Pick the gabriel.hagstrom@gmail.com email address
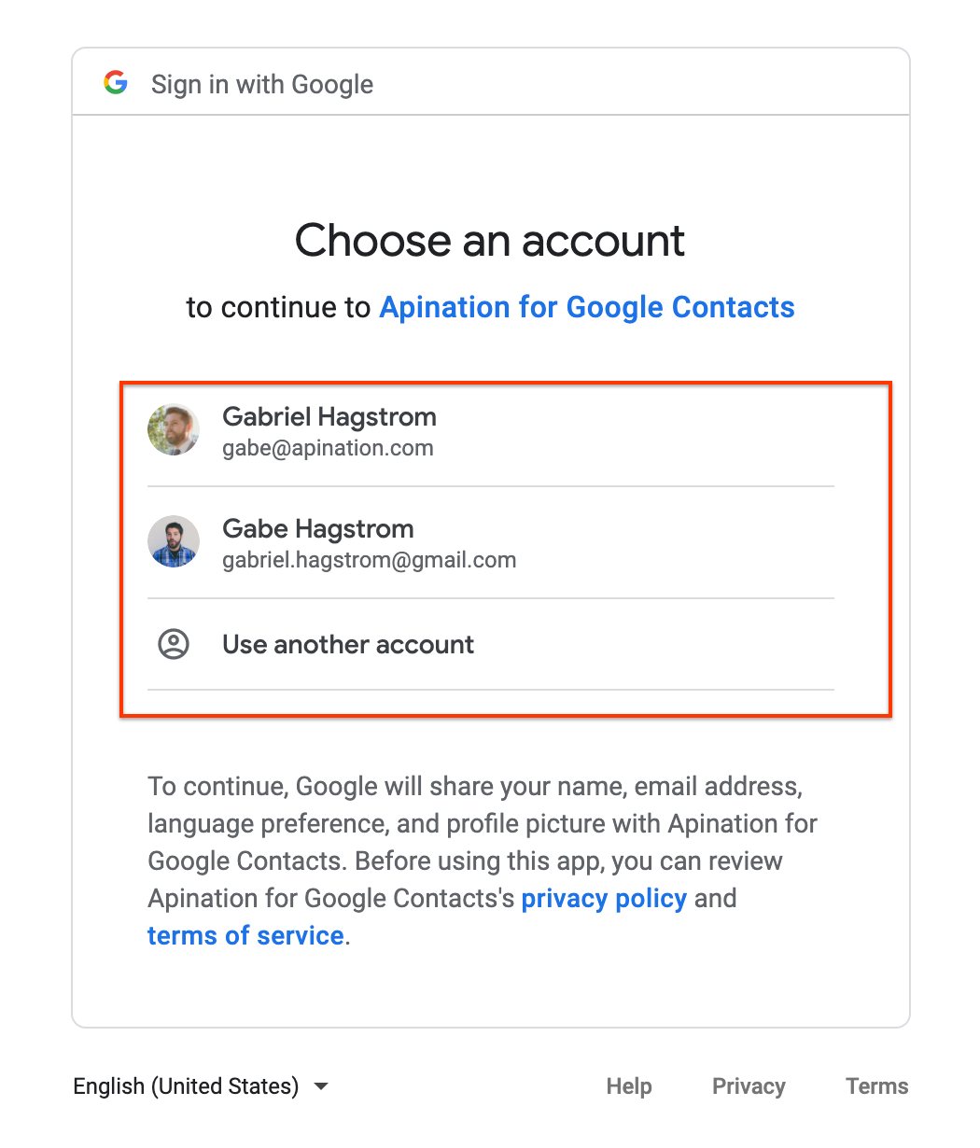The height and width of the screenshot is (1148, 980). click(x=369, y=560)
